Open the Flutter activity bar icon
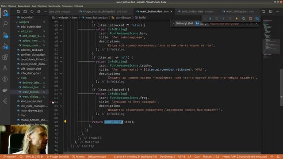283x159 pixels. 5,101
